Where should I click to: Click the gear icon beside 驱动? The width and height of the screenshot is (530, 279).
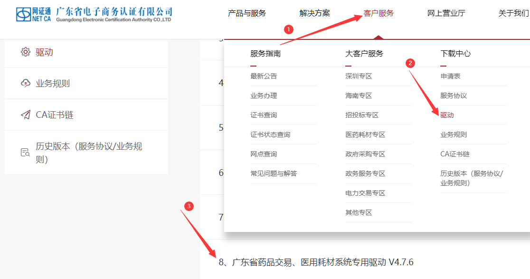(x=25, y=52)
